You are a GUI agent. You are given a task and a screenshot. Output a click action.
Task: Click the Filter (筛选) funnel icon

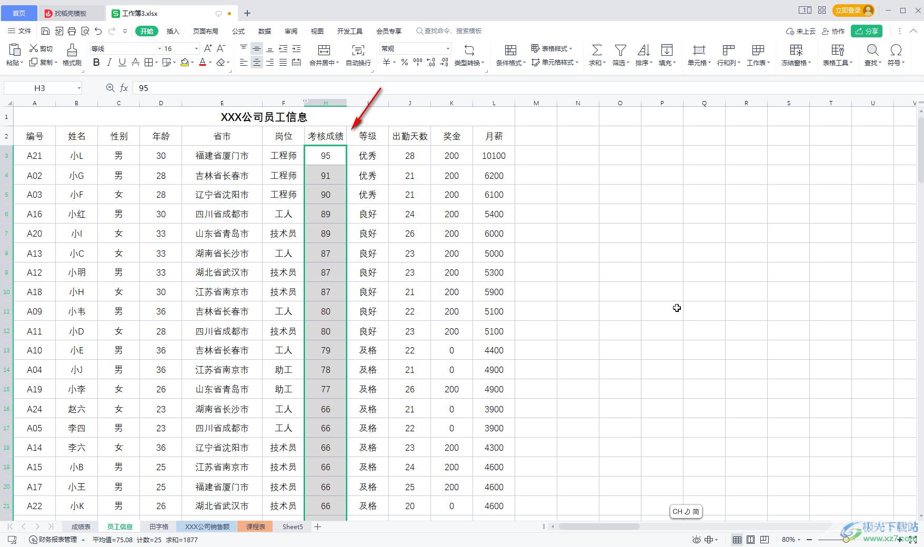pos(620,50)
